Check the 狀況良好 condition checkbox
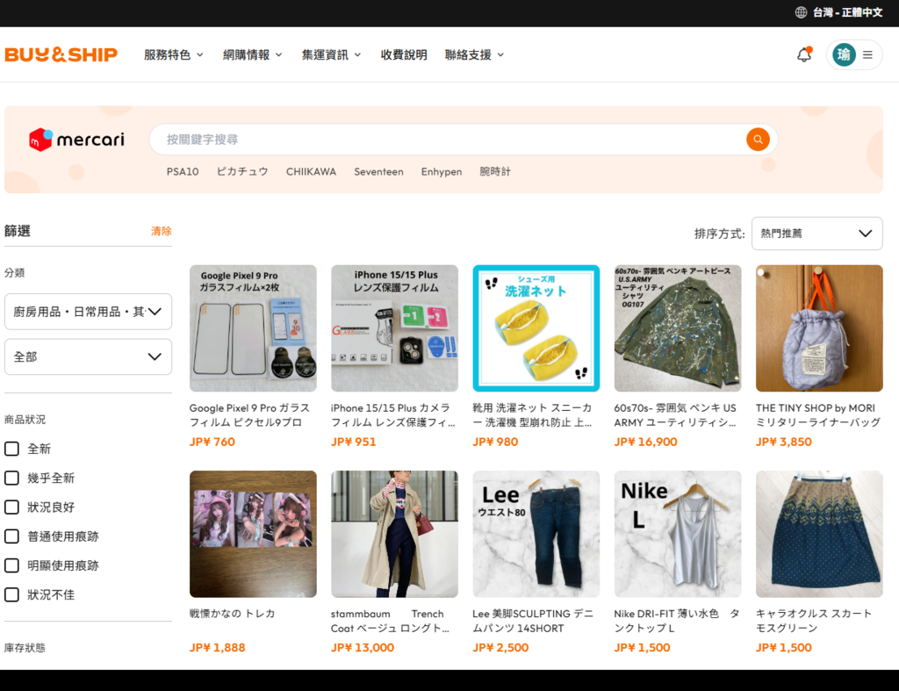The width and height of the screenshot is (899, 691). (11, 507)
